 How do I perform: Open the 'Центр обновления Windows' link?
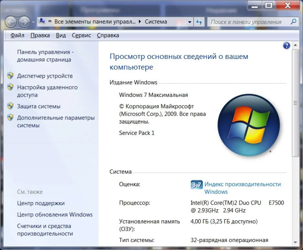[x=55, y=215]
